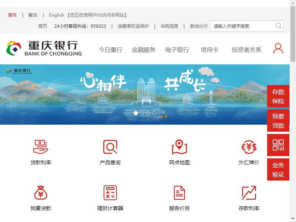Click the 业务验证 side button
This screenshot has width=296, height=222.
[x=278, y=169]
